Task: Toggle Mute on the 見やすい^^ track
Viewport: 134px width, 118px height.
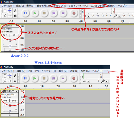Action: click(5, 101)
